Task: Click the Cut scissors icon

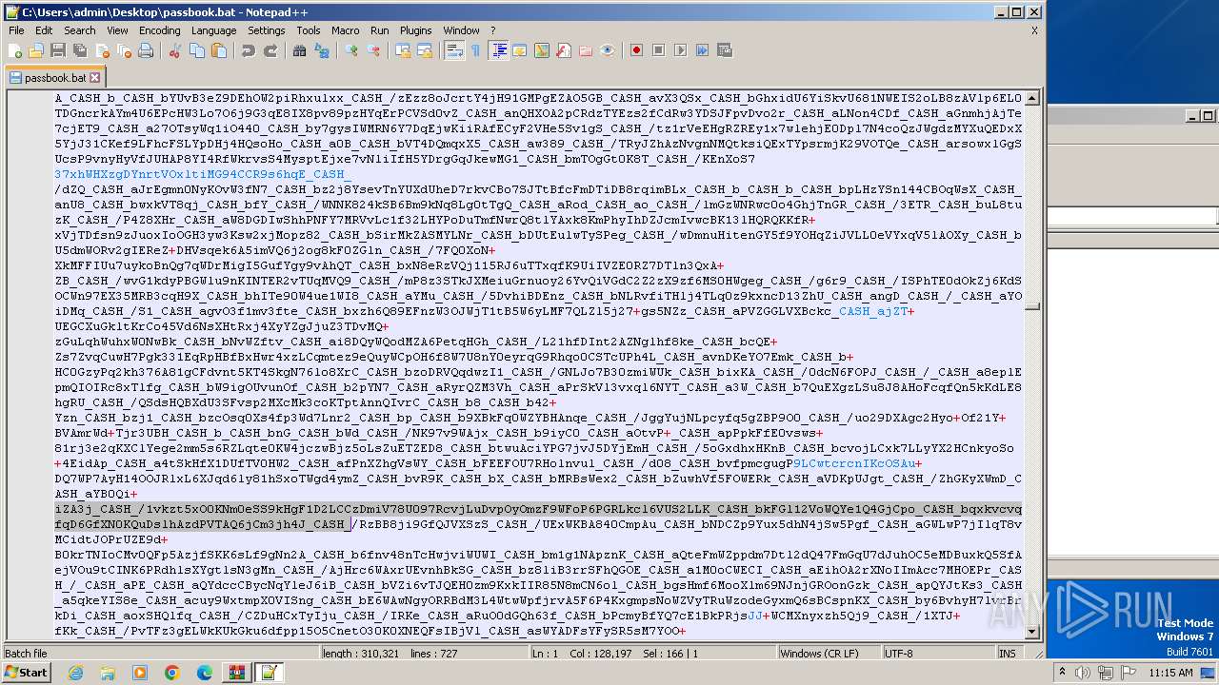Action: click(x=175, y=50)
